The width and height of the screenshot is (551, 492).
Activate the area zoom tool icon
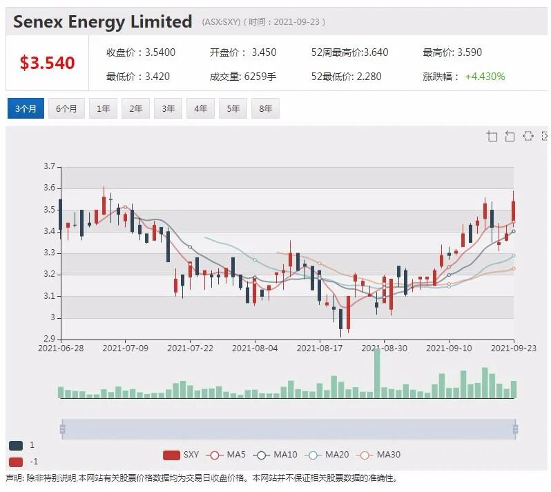[x=492, y=136]
